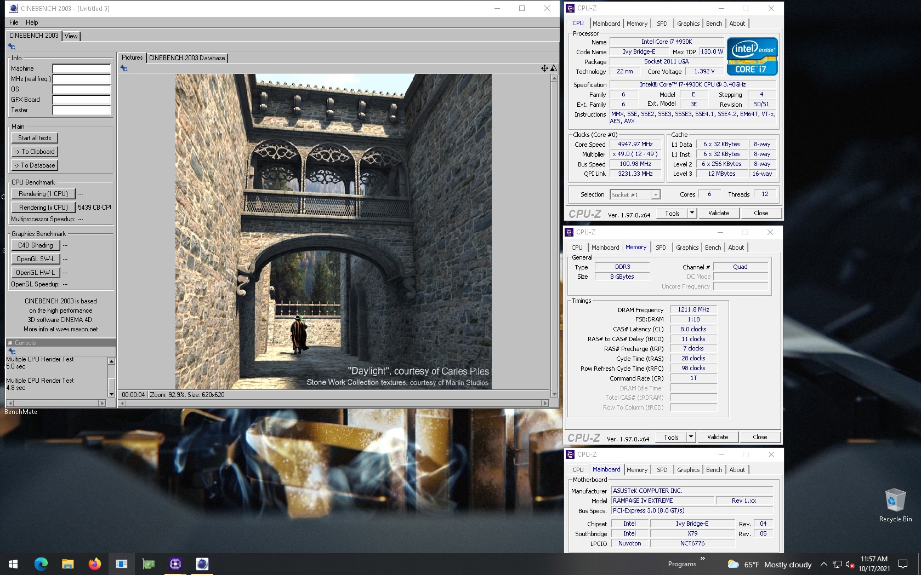Click the Tester input field
Screen dimensions: 921x575
pyautogui.click(x=81, y=111)
